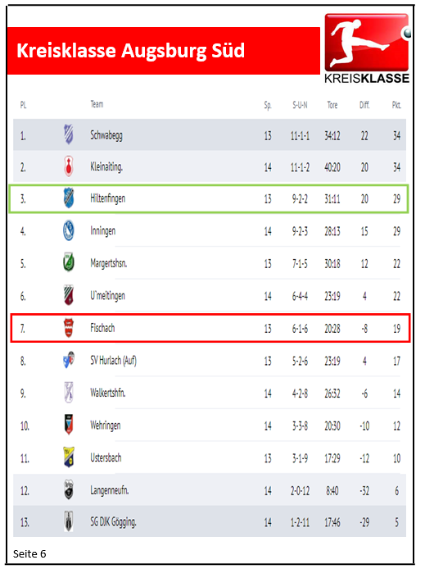Image resolution: width=425 pixels, height=569 pixels.
Task: Click the Hiltenfingen club crest
Action: point(69,198)
